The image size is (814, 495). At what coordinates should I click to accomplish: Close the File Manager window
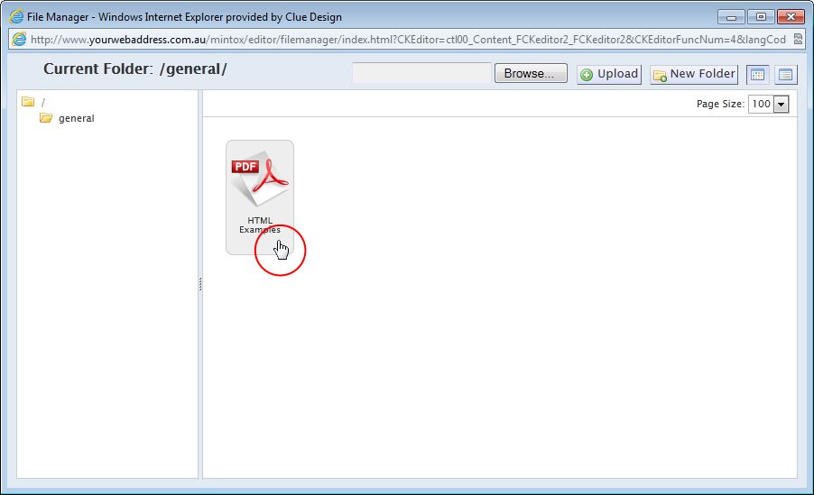[791, 16]
